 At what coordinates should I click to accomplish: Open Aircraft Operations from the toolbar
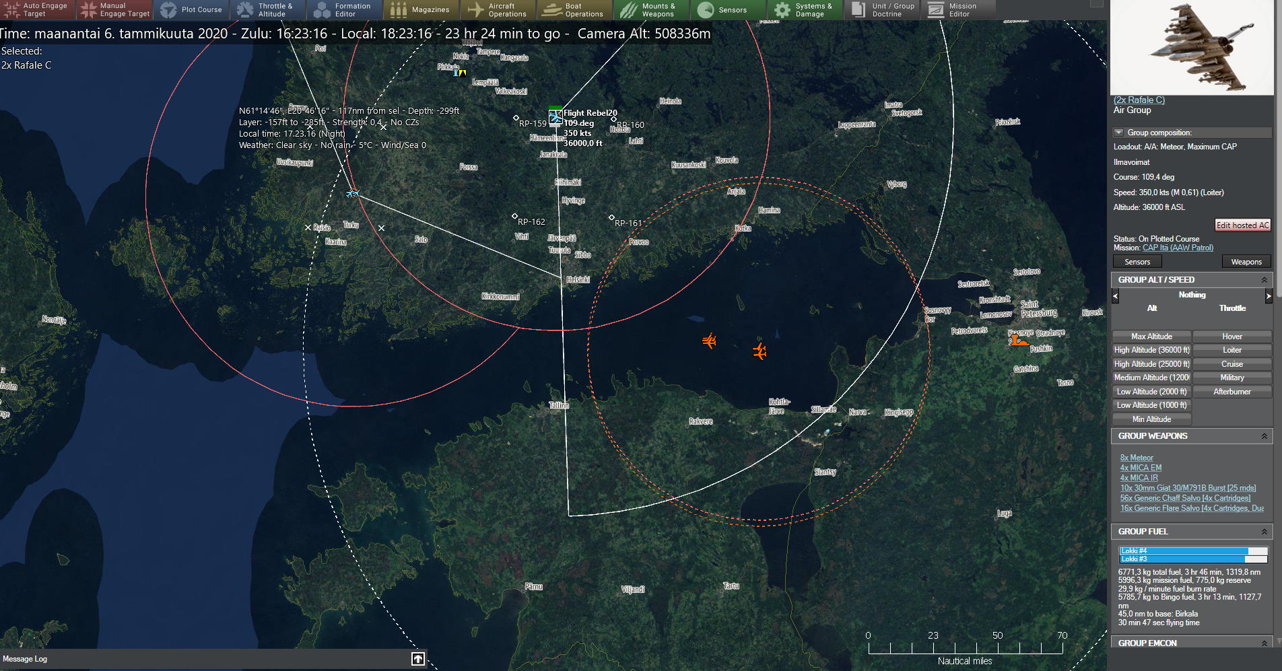(x=498, y=9)
